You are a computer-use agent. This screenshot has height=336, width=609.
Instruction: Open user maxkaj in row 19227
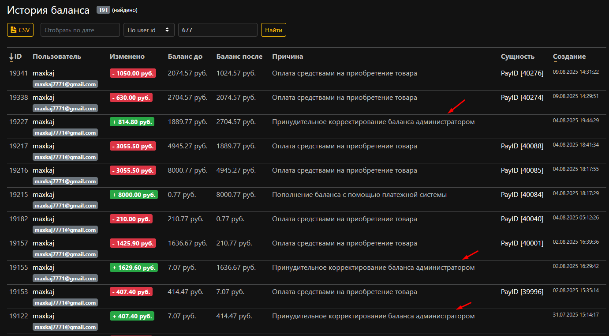43,122
